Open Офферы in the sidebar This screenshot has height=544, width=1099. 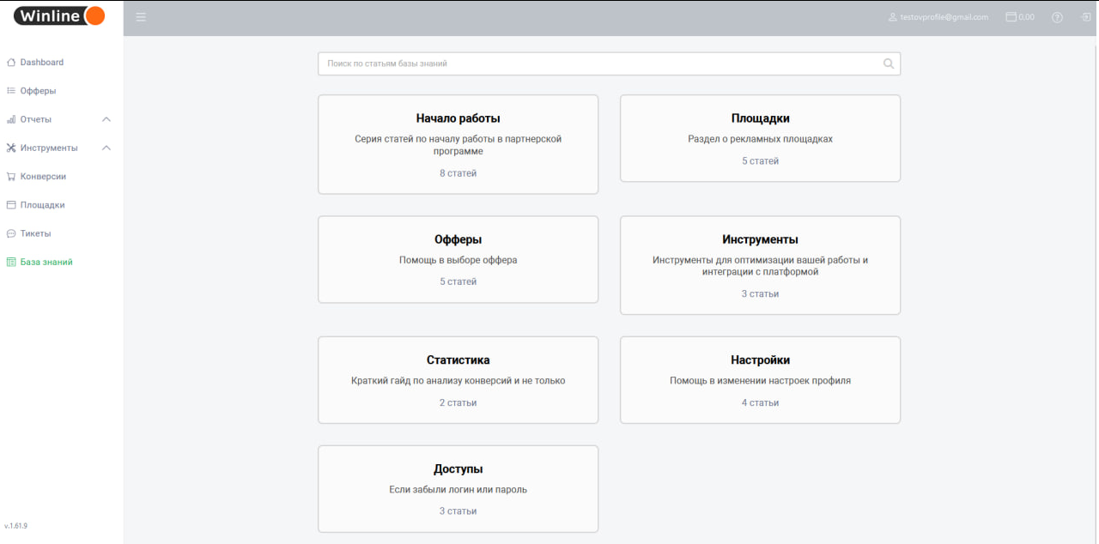click(x=38, y=91)
